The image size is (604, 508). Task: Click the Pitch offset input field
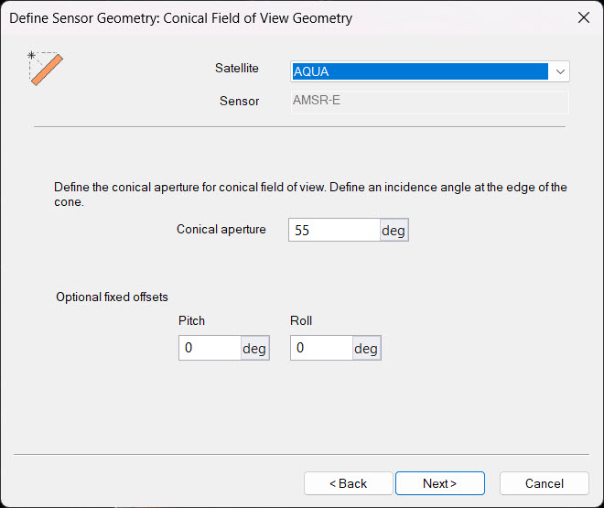pyautogui.click(x=210, y=348)
